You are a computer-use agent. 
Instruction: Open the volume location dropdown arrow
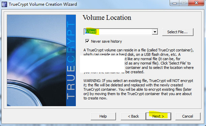155,32
